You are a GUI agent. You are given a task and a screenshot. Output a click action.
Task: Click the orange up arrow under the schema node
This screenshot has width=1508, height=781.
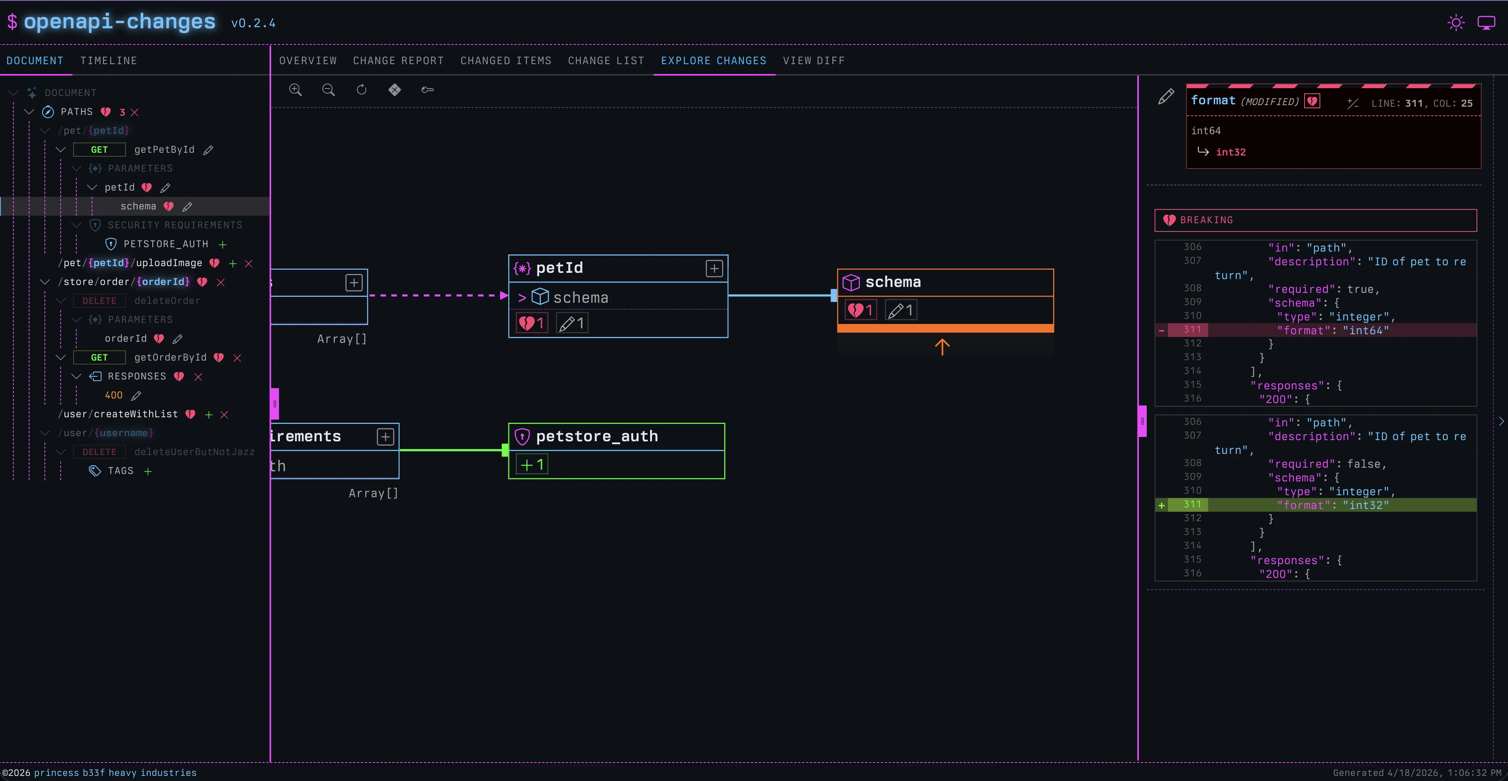942,347
